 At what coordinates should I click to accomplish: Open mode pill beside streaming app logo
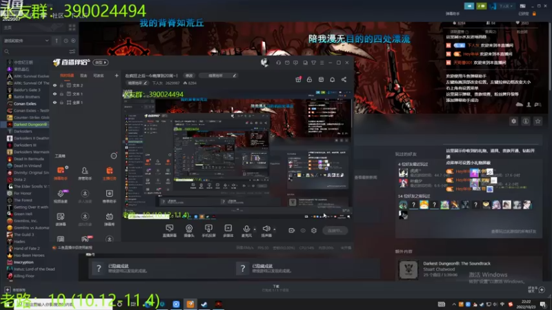pos(101,63)
